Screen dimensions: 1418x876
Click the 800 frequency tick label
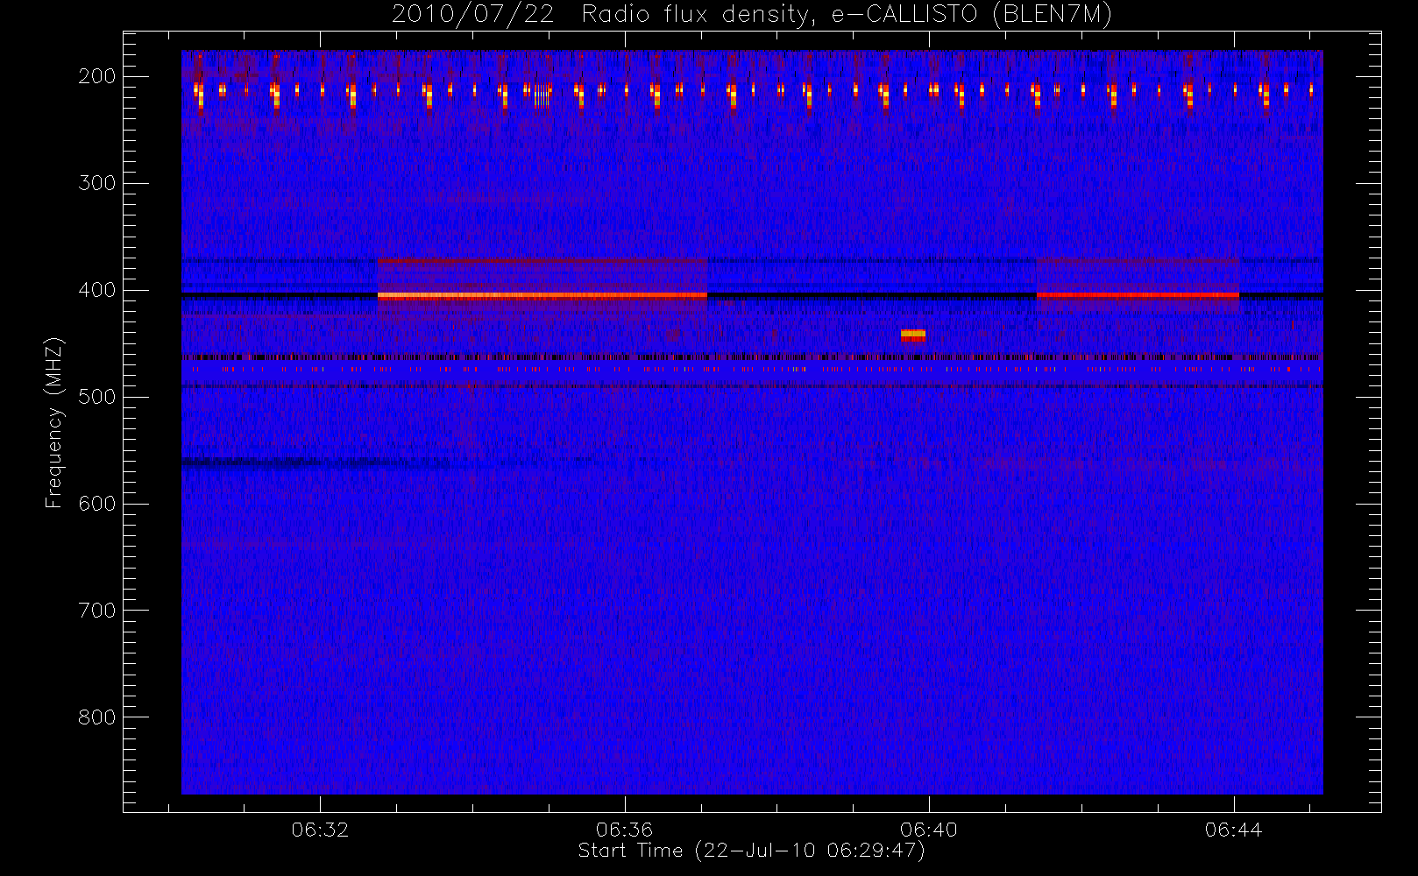click(97, 717)
